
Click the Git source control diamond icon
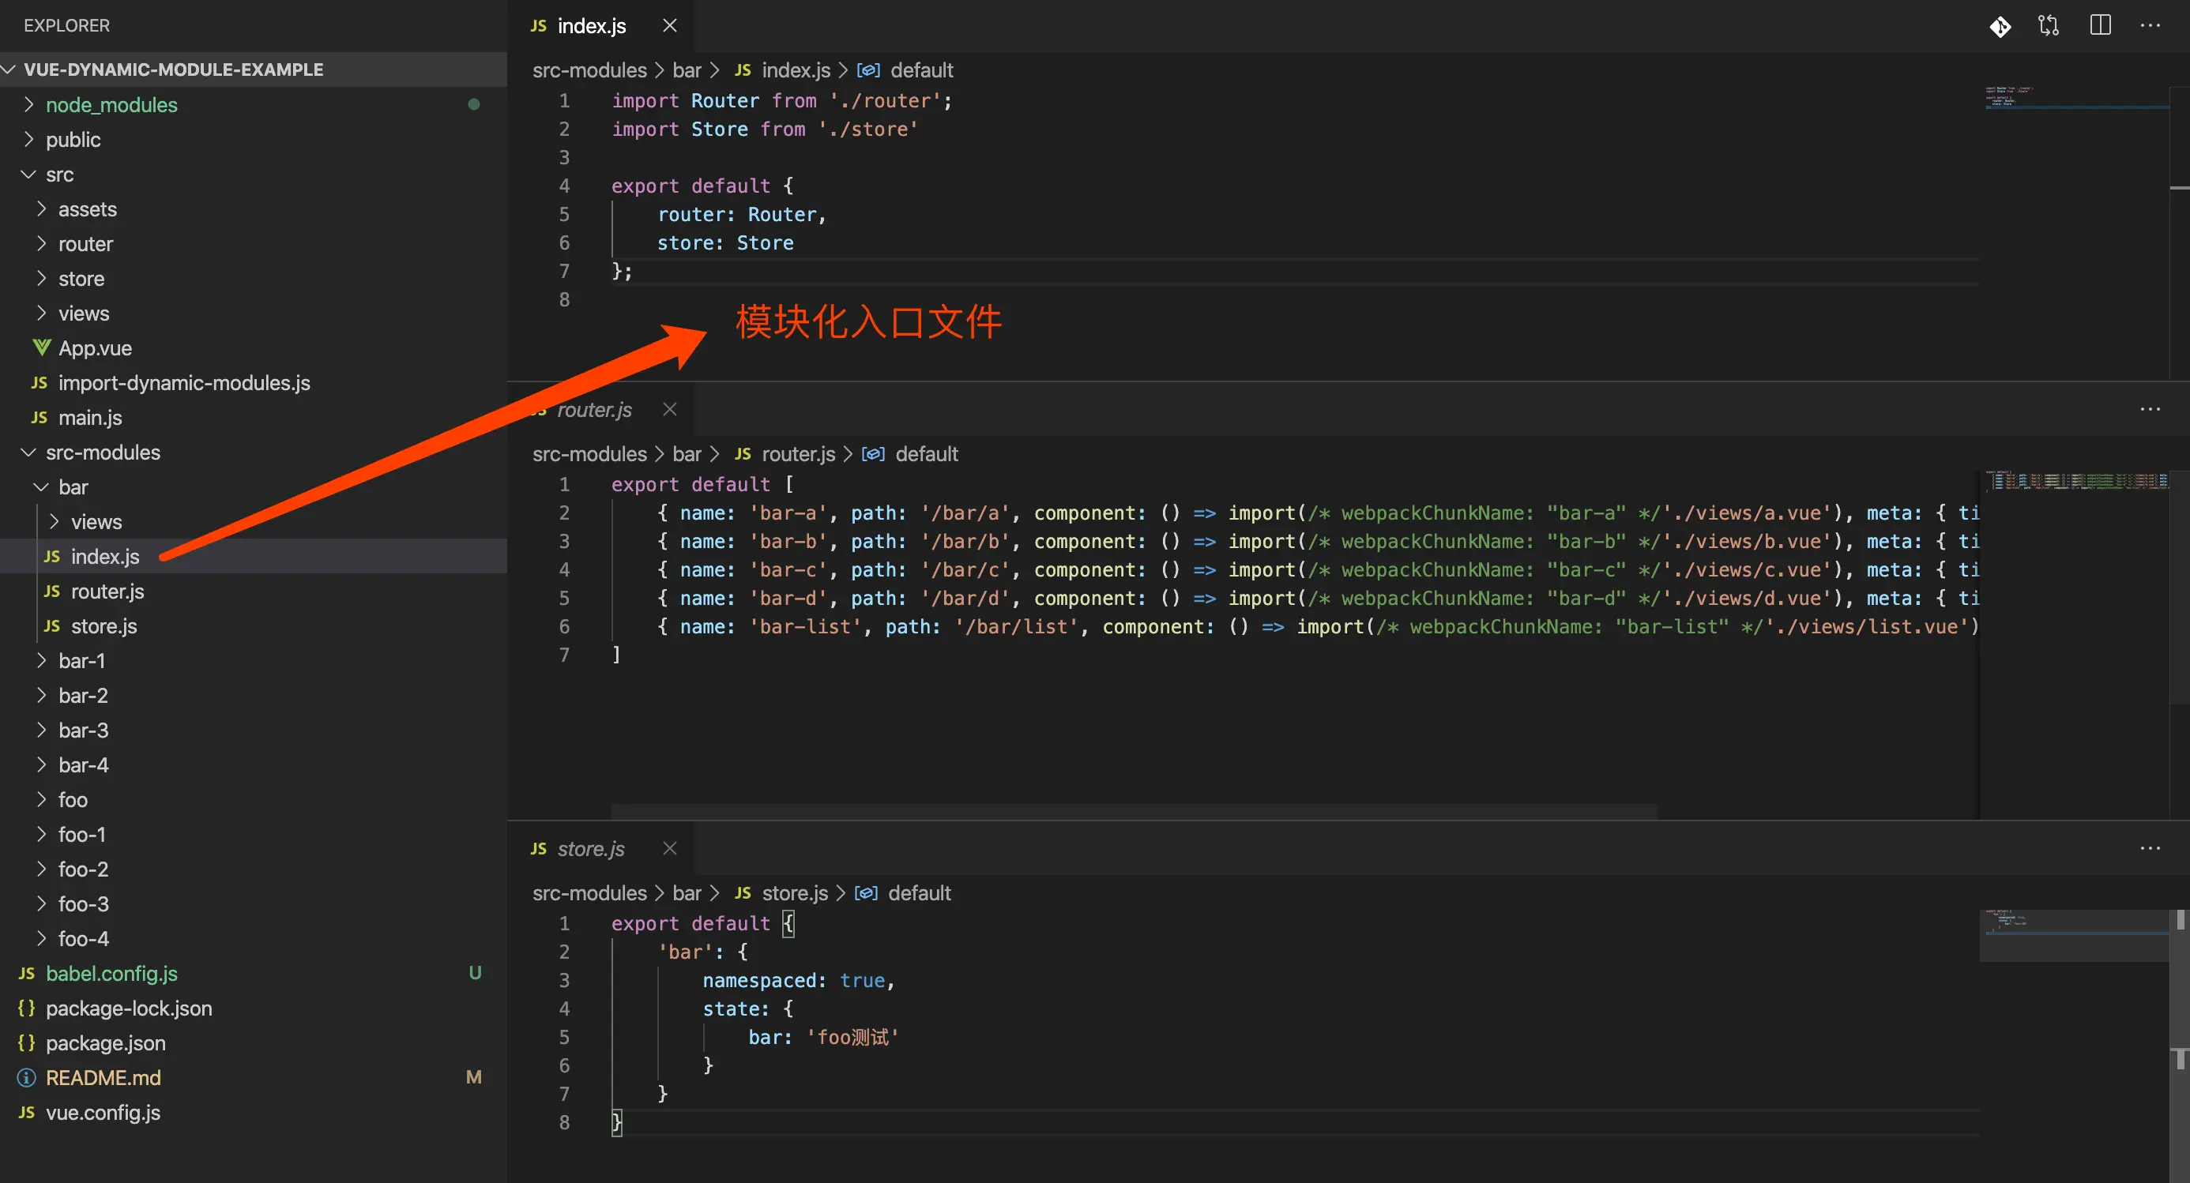2000,26
